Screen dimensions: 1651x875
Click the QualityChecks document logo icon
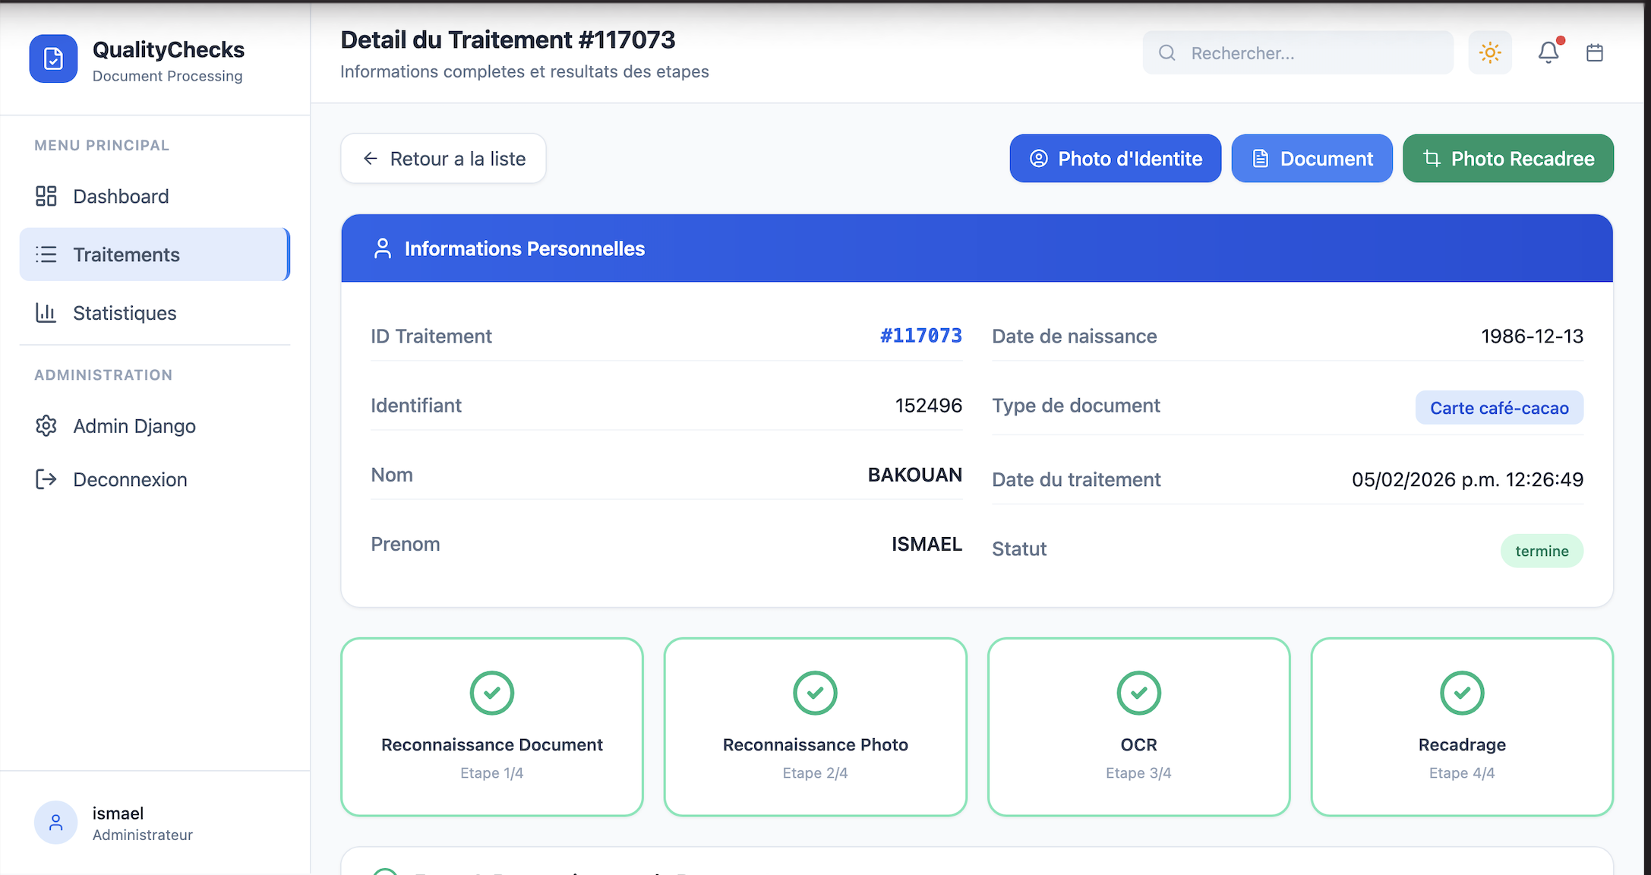53,58
